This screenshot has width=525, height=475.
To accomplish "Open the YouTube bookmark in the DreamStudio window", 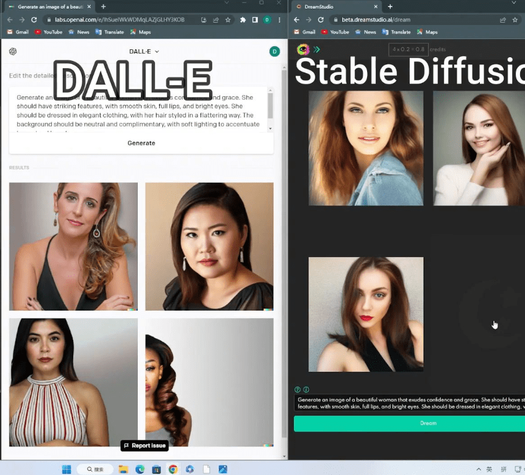I will click(335, 32).
